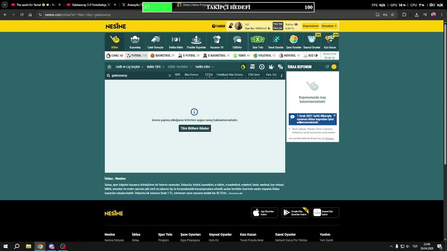Viewport: 447px width, 251px height.
Task: Click the Çifte Şans column header
Action: tap(254, 75)
